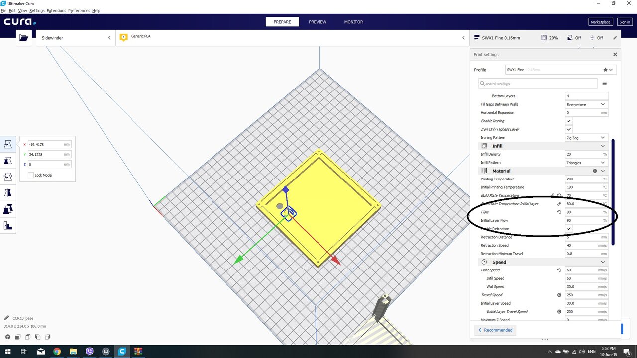Collapse the Speed settings section
This screenshot has height=358, width=637.
(x=603, y=262)
